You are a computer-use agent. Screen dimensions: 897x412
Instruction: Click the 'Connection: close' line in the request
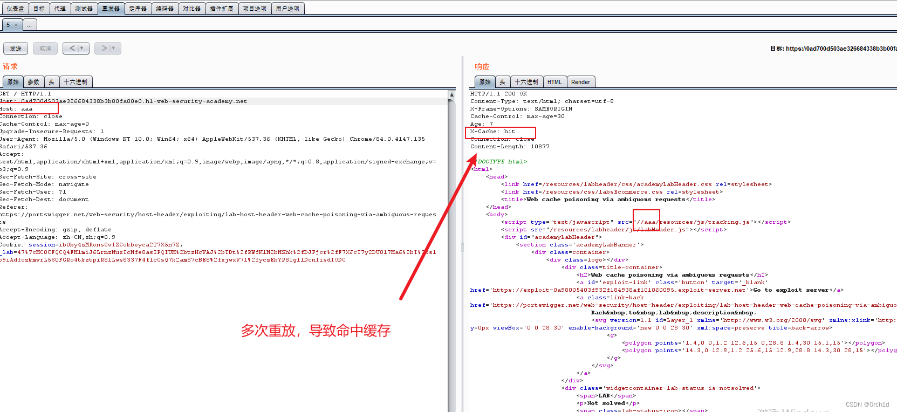click(31, 116)
